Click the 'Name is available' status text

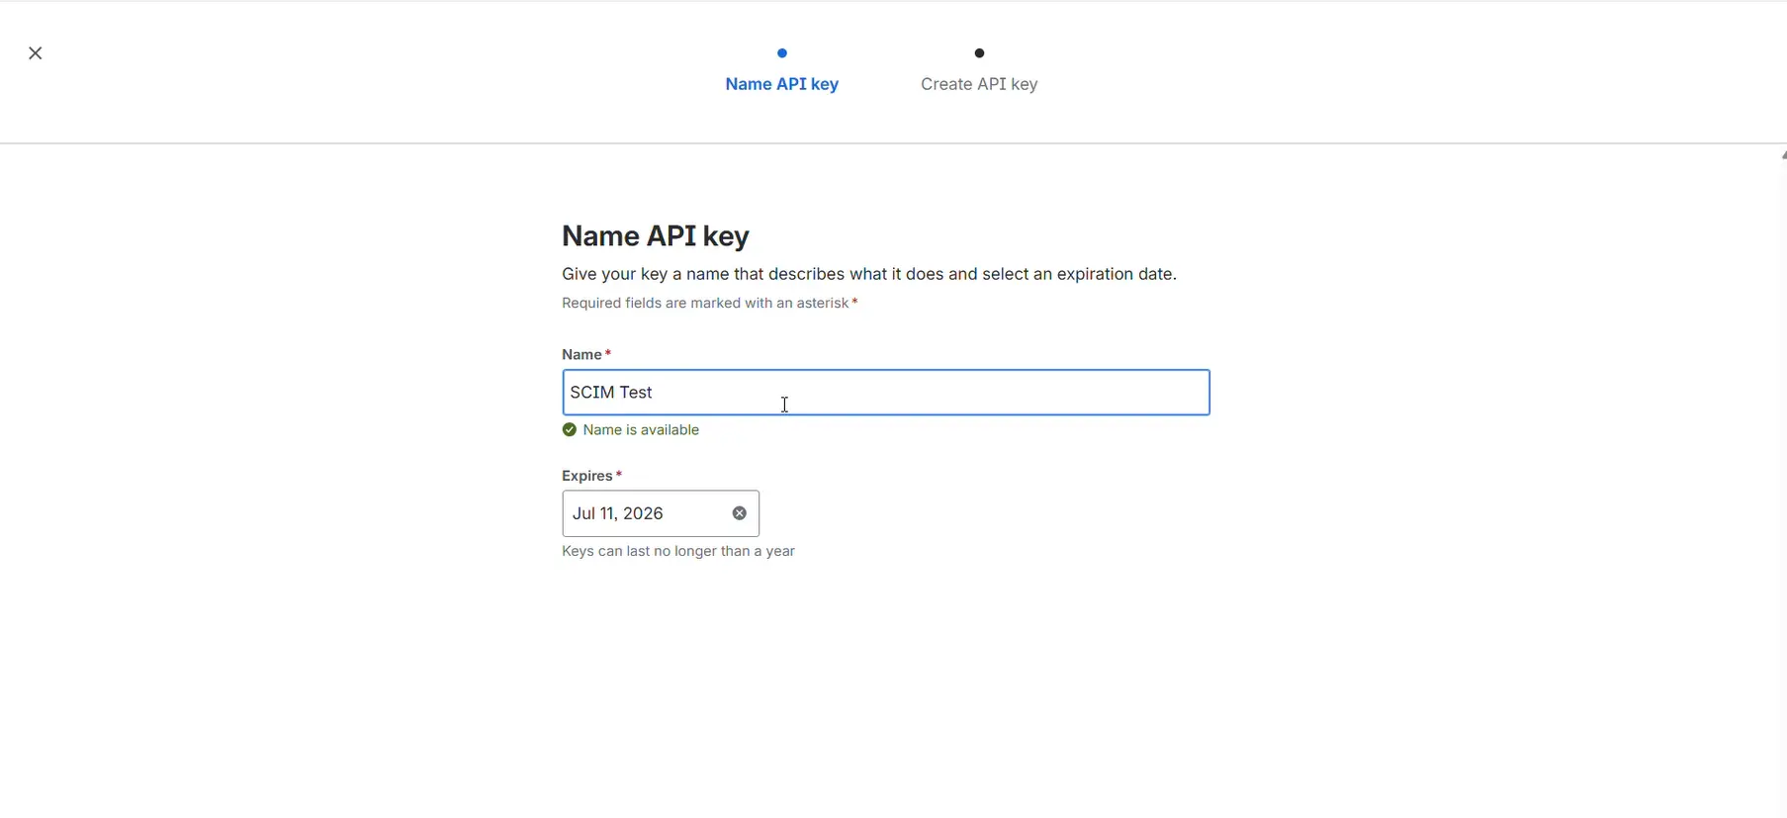point(641,430)
